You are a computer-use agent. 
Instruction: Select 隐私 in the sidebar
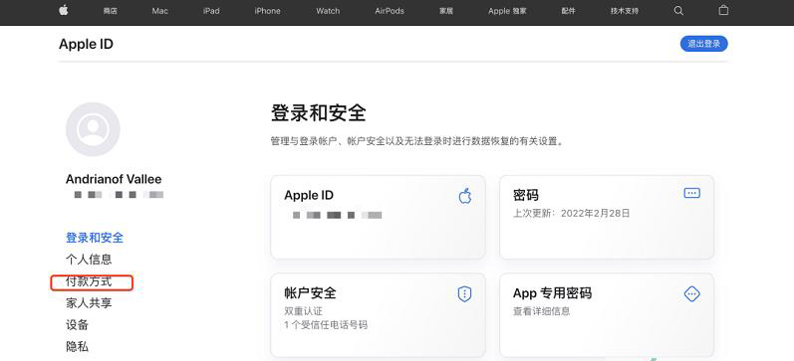coord(77,347)
